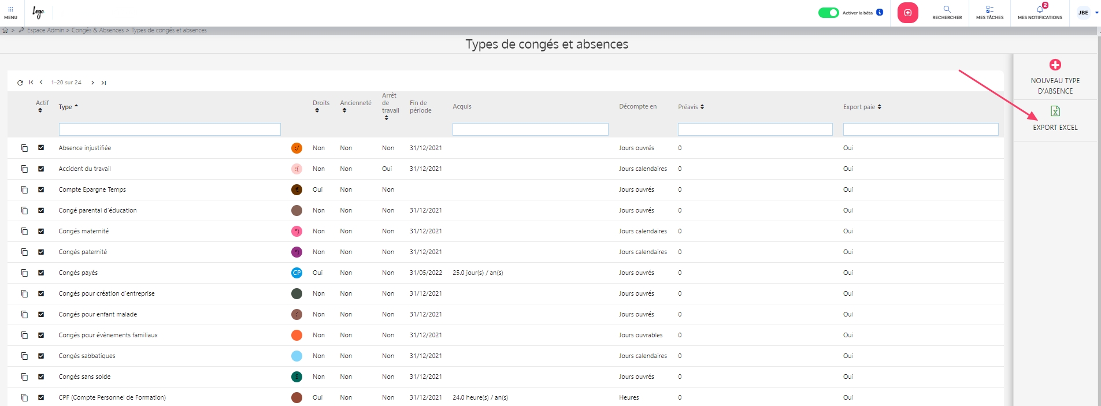Click the home icon in breadcrumb
The width and height of the screenshot is (1101, 406).
[x=5, y=31]
